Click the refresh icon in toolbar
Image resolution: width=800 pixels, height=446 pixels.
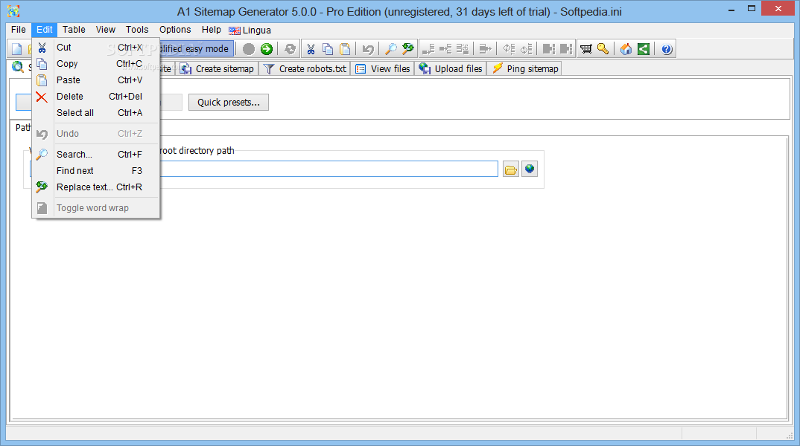click(290, 49)
